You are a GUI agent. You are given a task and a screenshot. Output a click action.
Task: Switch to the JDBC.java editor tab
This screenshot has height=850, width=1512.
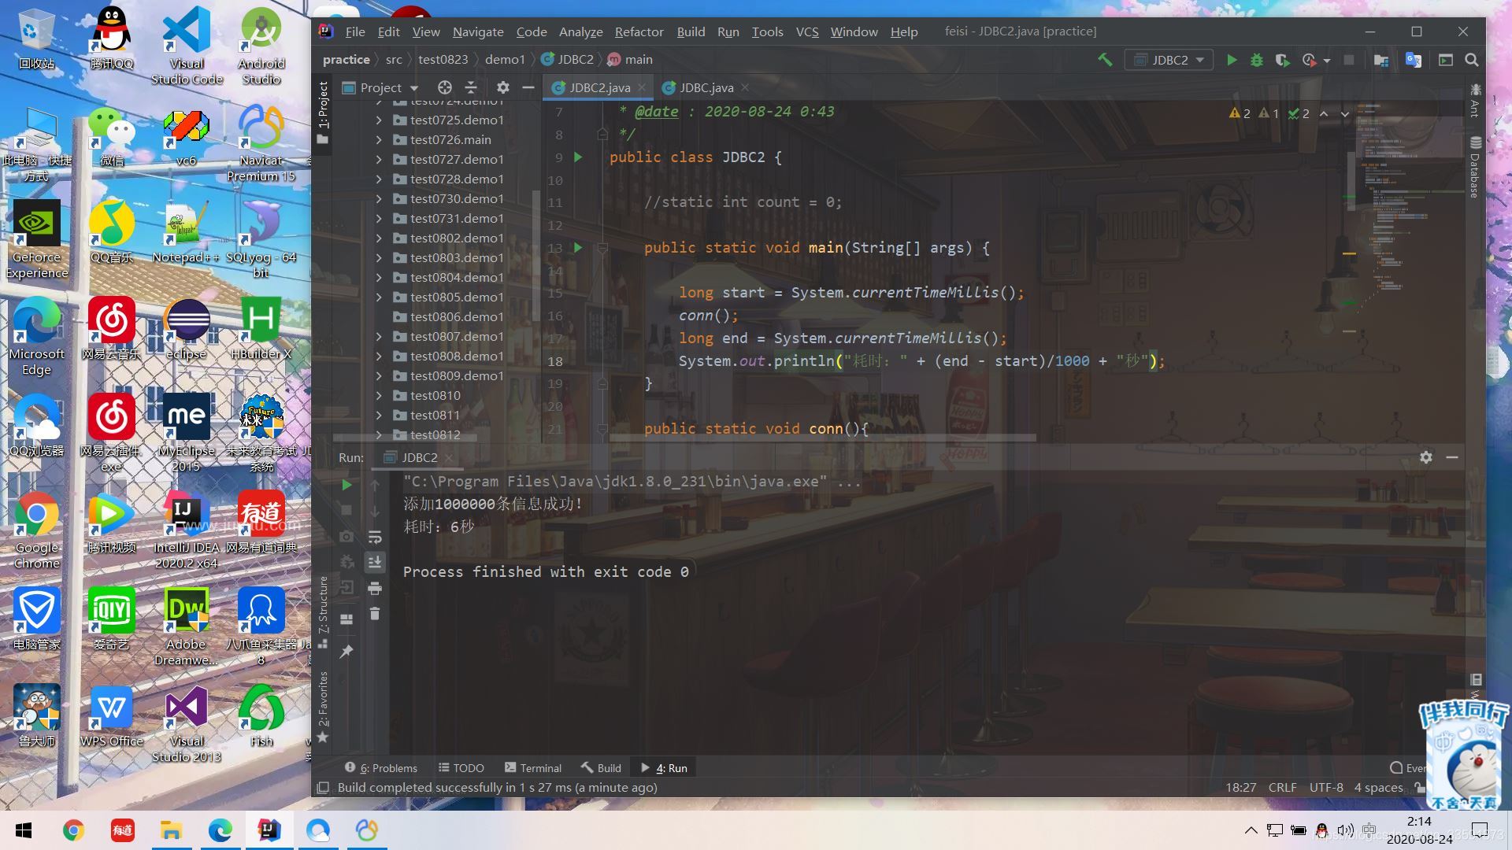(706, 87)
